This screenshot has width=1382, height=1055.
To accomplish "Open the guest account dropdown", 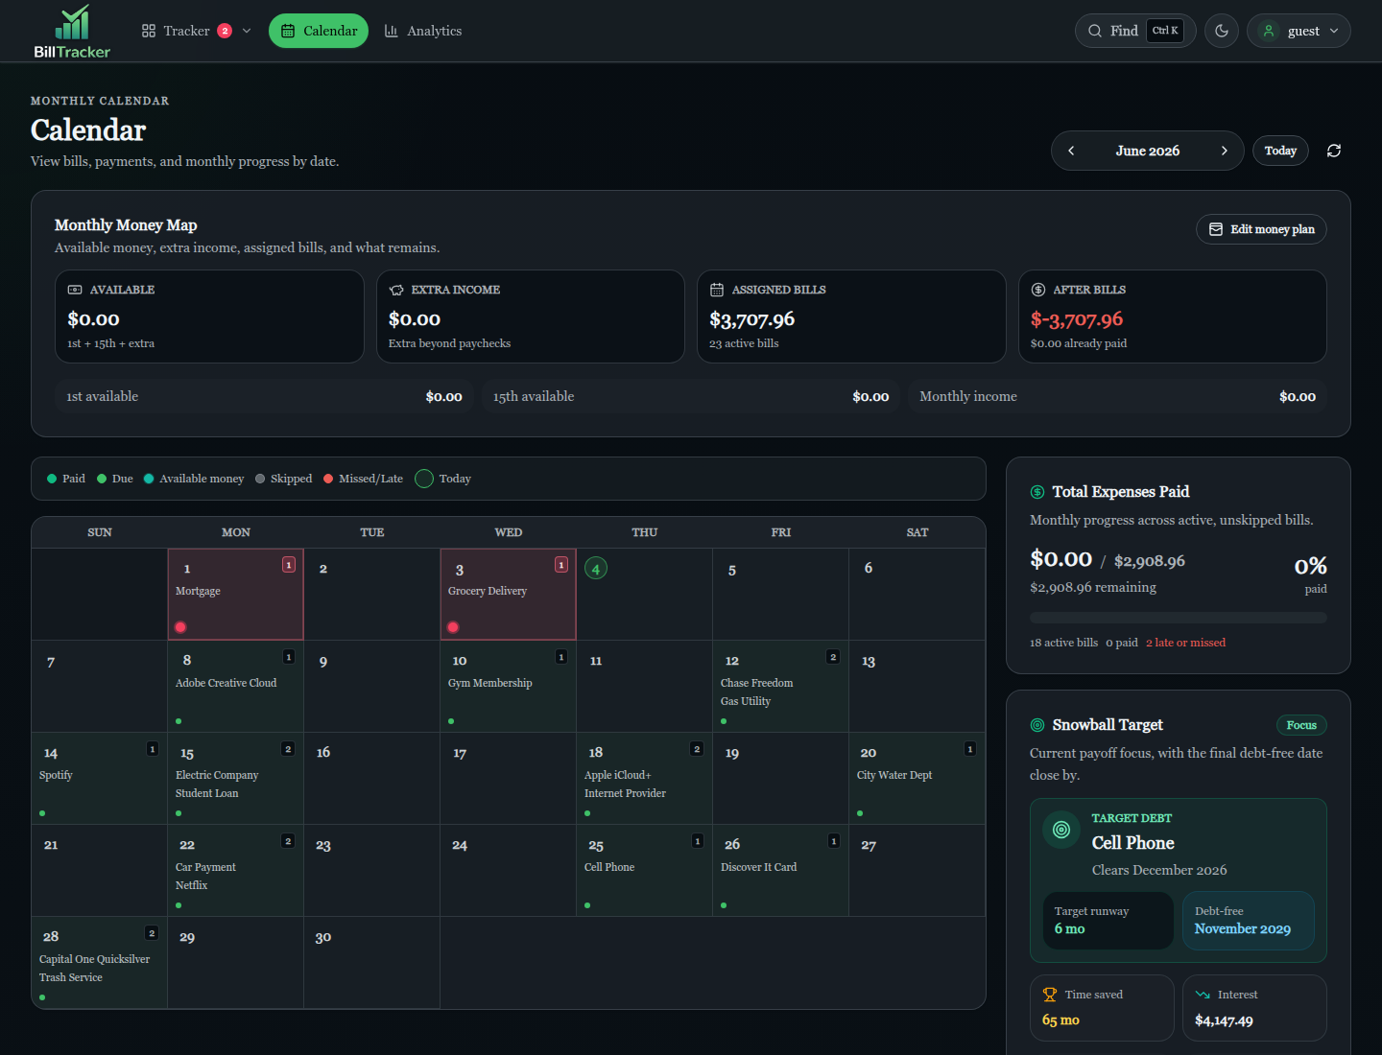I will [1299, 31].
